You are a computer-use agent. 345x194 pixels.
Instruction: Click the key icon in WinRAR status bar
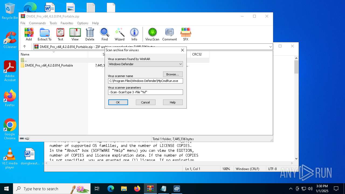point(27,138)
